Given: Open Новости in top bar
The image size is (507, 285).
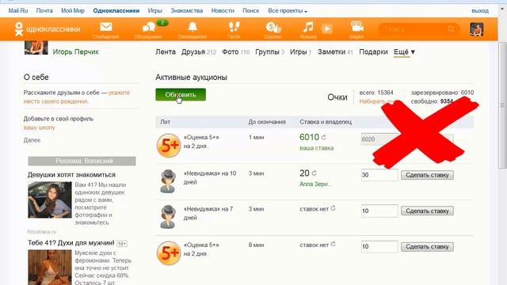Looking at the screenshot, I should (223, 10).
